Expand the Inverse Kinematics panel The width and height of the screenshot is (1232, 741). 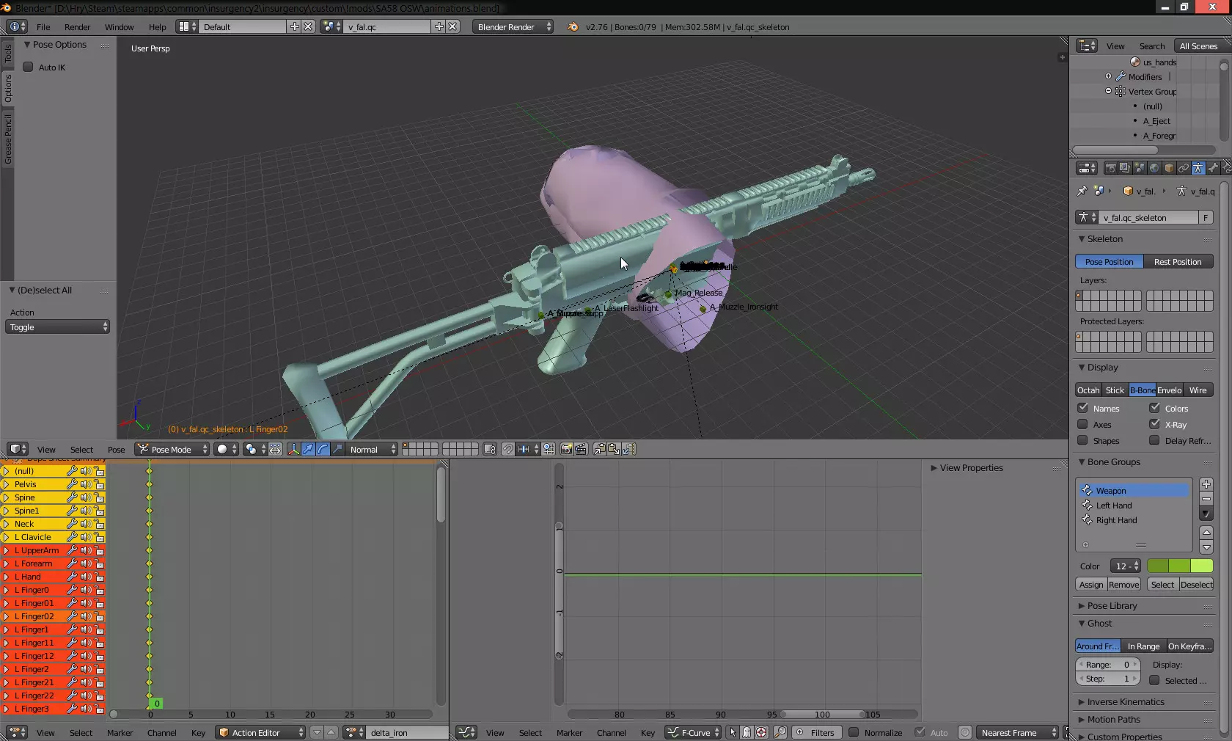[x=1126, y=702]
